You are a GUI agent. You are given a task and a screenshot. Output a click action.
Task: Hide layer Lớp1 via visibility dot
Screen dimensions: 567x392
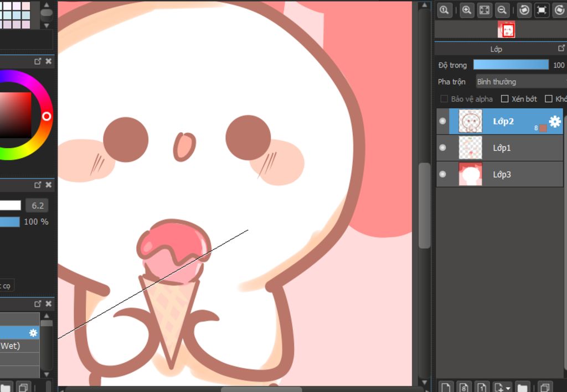click(x=442, y=148)
